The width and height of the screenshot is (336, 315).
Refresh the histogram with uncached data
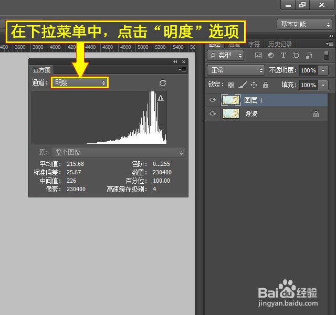163,83
